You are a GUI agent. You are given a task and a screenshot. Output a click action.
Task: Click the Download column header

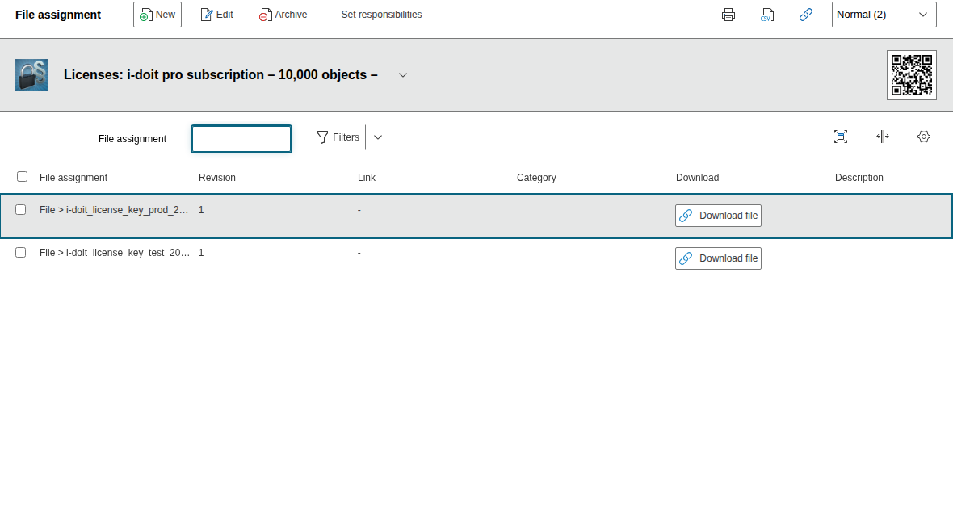pyautogui.click(x=697, y=178)
